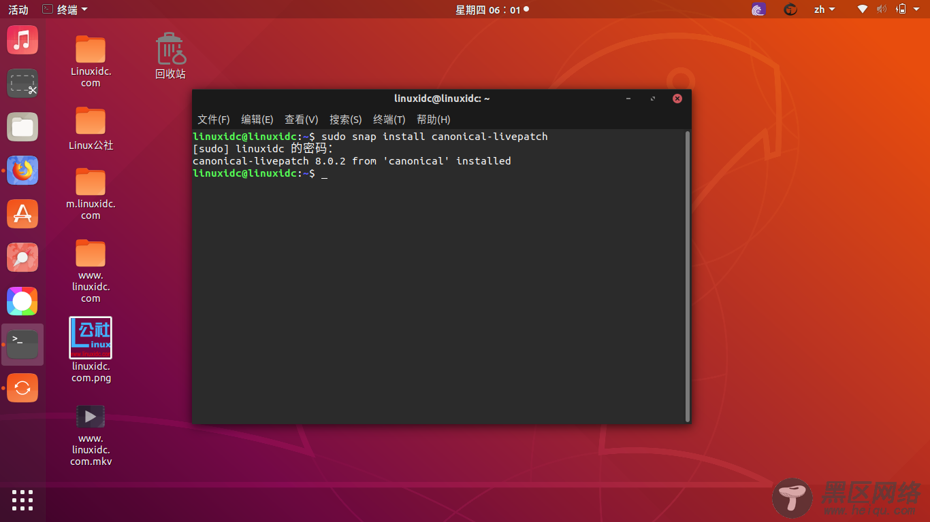The height and width of the screenshot is (522, 930).
Task: Open the Wi-Fi network indicator
Action: click(863, 10)
